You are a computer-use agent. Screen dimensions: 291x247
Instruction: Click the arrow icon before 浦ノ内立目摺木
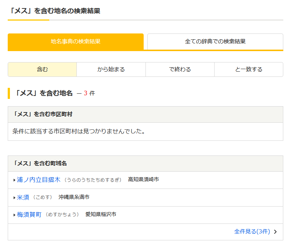[x=14, y=180]
